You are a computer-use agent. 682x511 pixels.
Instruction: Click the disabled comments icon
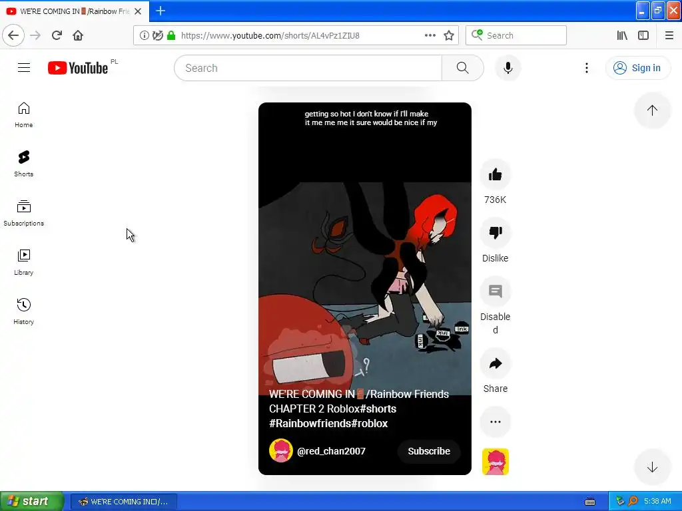pyautogui.click(x=496, y=291)
